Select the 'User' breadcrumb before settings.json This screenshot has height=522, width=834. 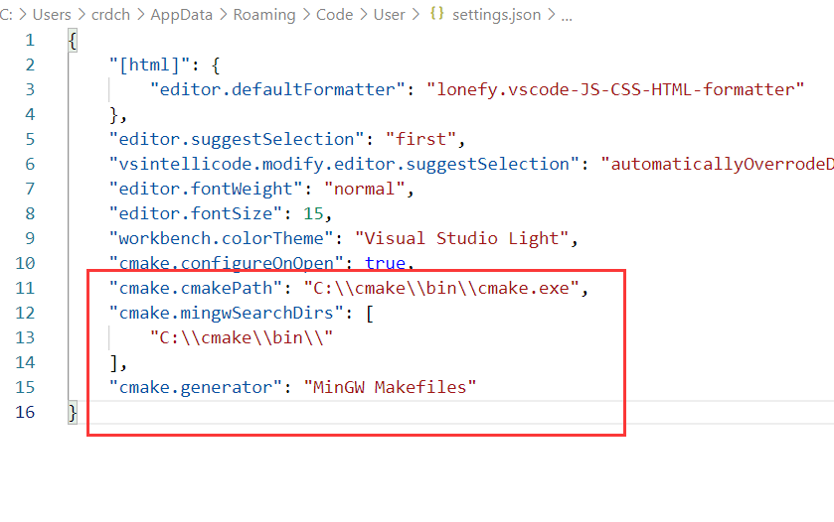(389, 14)
